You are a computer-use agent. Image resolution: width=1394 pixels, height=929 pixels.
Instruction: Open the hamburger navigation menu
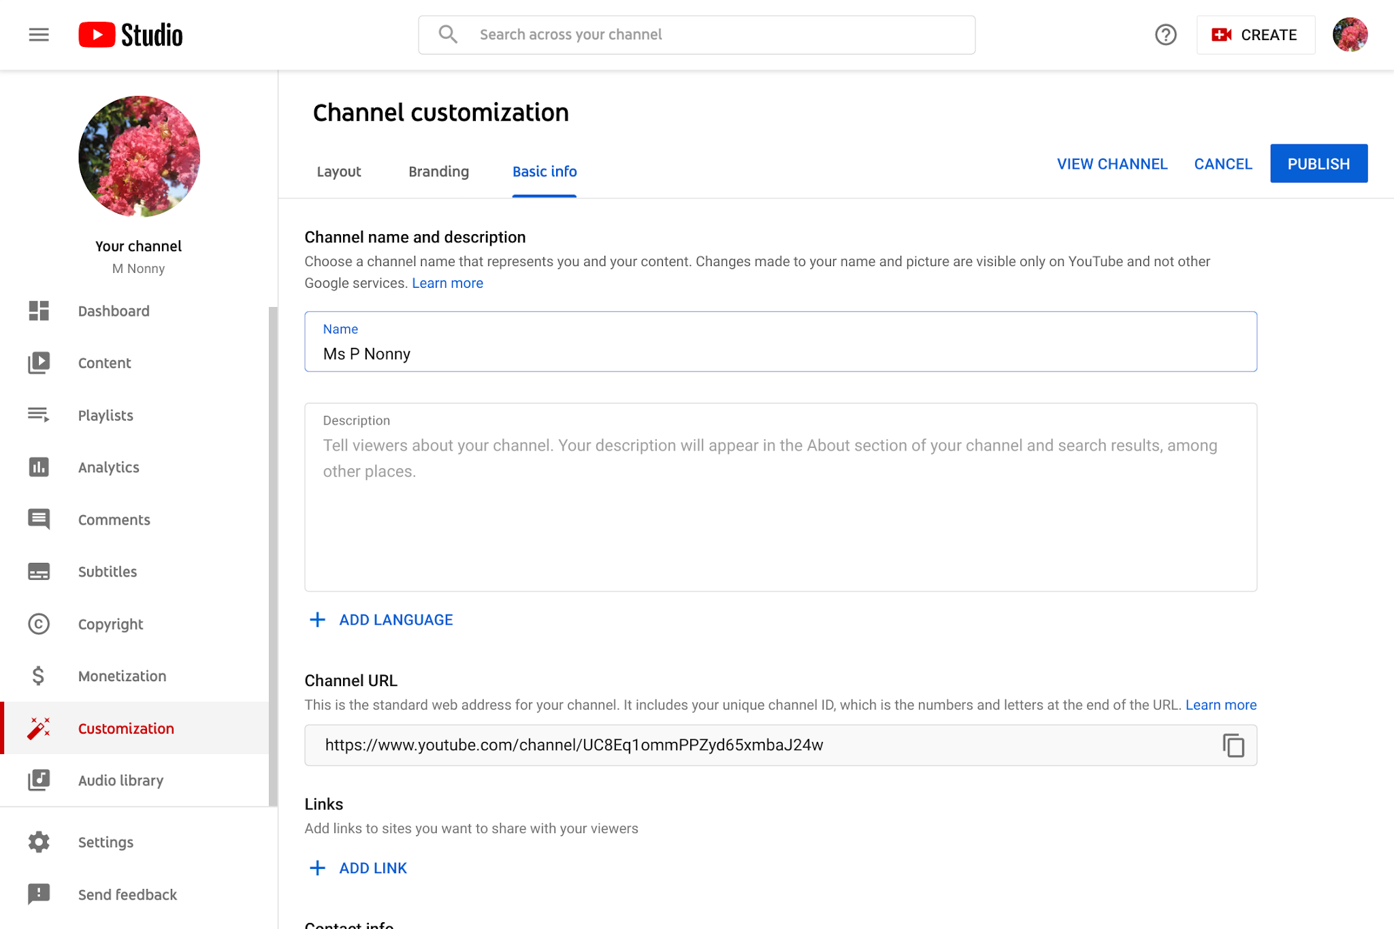coord(39,35)
